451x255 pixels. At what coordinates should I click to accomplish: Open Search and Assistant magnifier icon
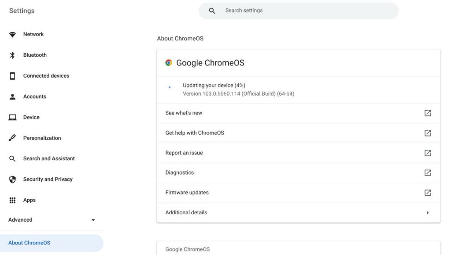coord(12,158)
